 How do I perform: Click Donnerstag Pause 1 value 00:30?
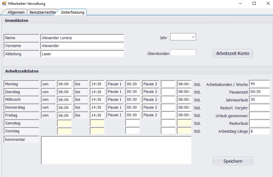pyautogui.click(x=133, y=107)
